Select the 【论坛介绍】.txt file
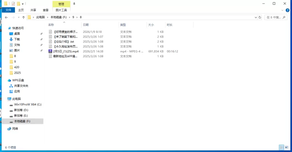 pyautogui.click(x=64, y=42)
